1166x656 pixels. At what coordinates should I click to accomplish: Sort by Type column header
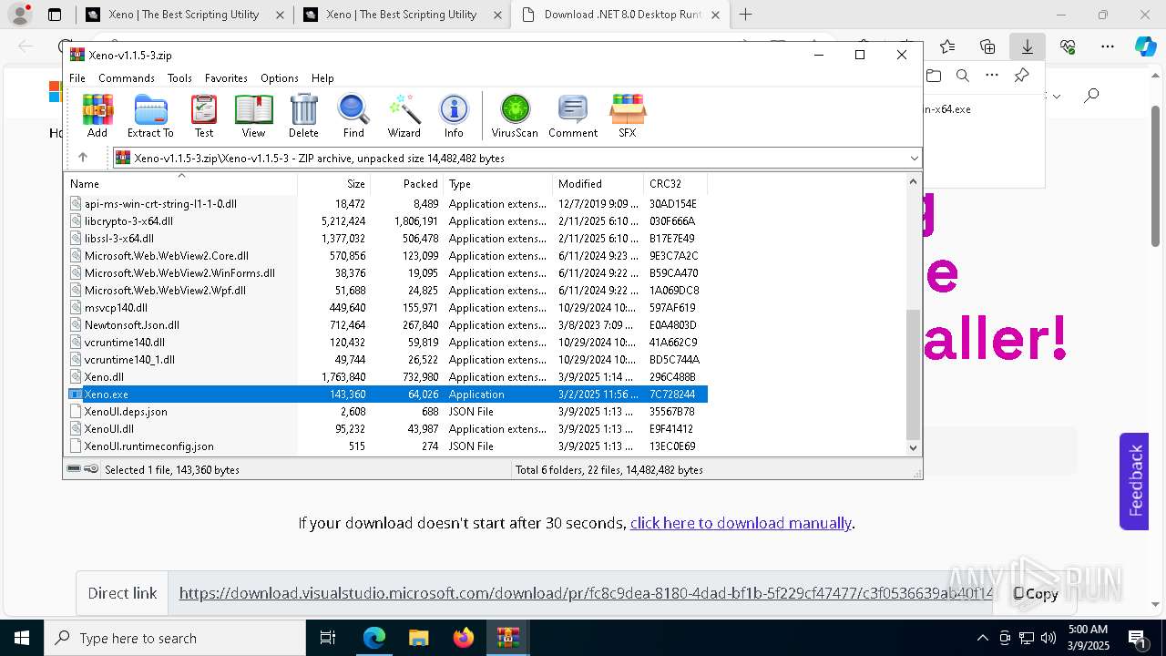pos(497,183)
